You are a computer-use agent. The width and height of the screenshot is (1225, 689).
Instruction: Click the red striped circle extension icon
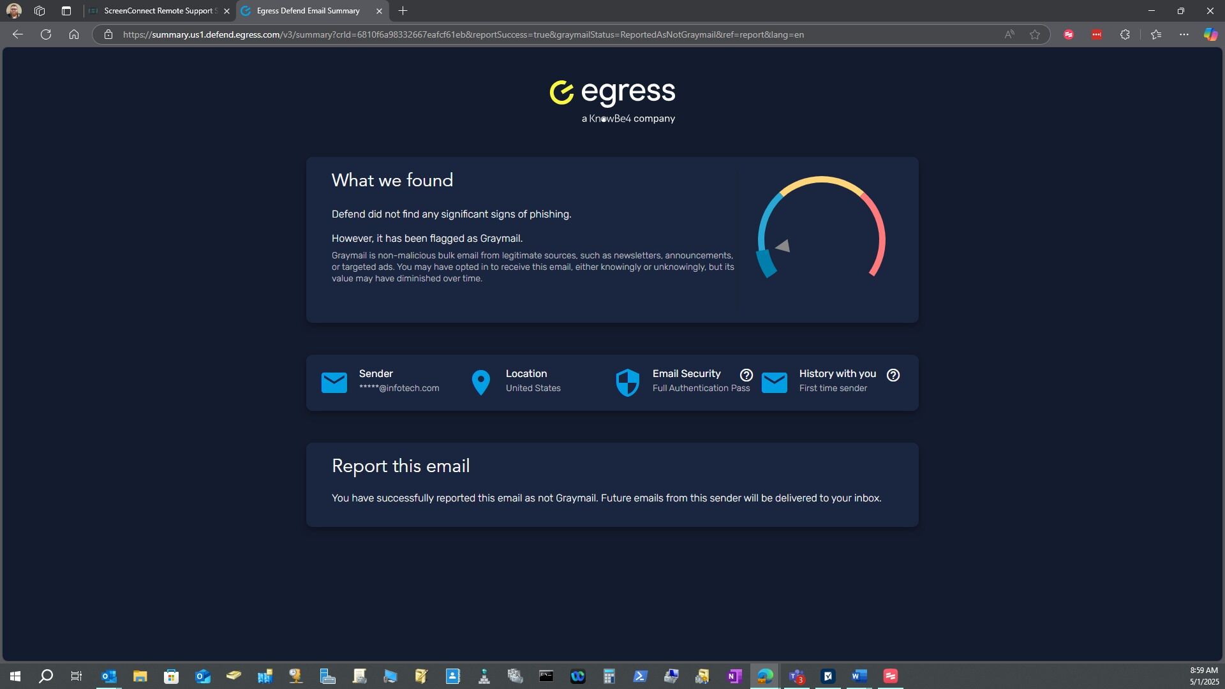pos(1069,34)
